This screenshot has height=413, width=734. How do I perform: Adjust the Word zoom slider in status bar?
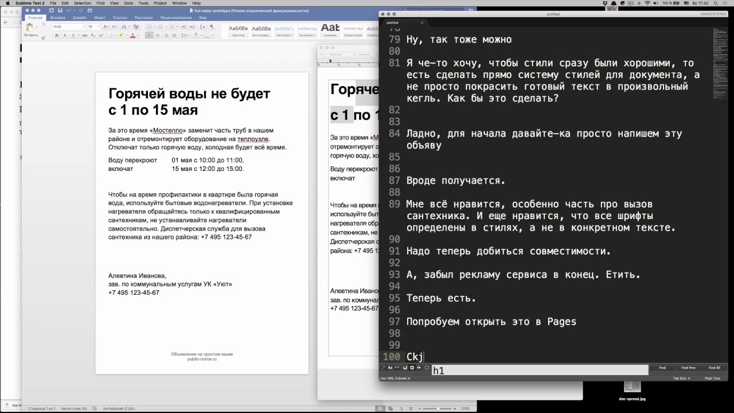tap(438, 408)
